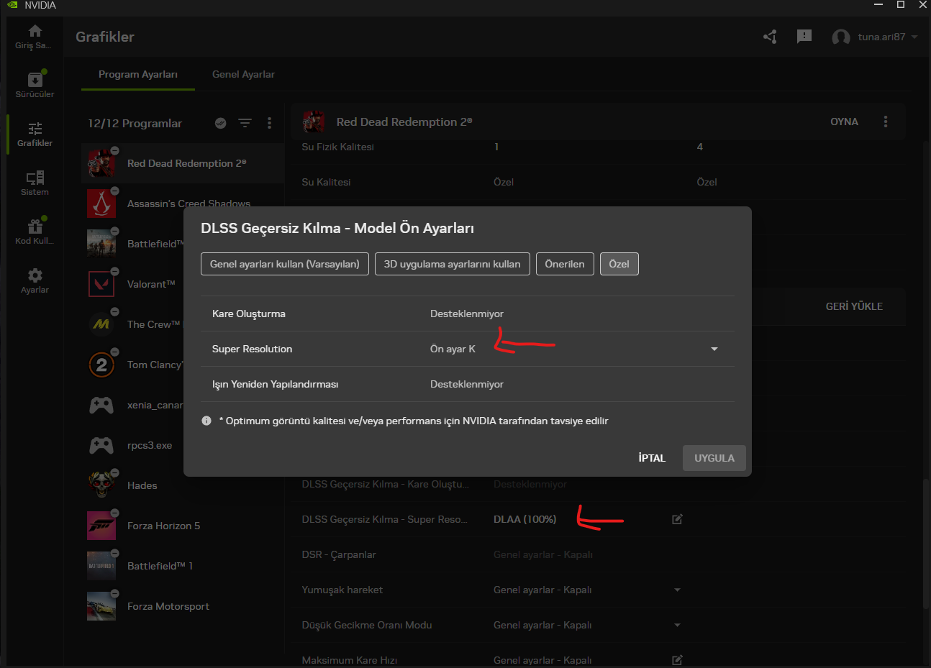Select the Özel preset option
Screen dimensions: 931x668
[x=619, y=264]
